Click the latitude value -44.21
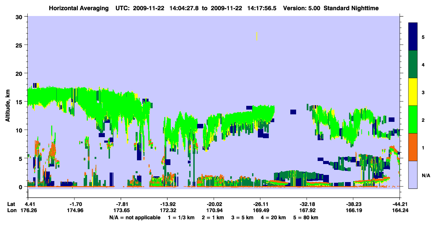 (x=400, y=204)
